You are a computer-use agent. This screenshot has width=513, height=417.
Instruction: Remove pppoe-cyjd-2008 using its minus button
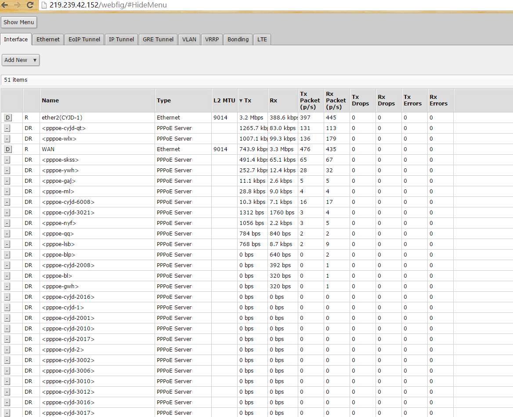[x=7, y=265]
